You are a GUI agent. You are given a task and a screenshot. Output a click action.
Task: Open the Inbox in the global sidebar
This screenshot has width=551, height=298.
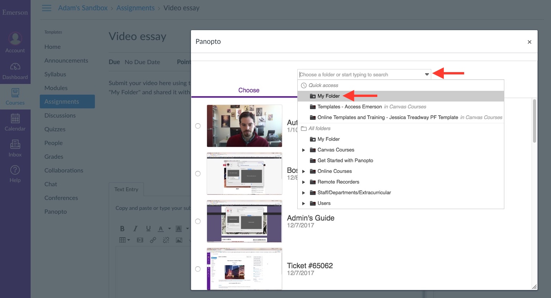pyautogui.click(x=15, y=148)
